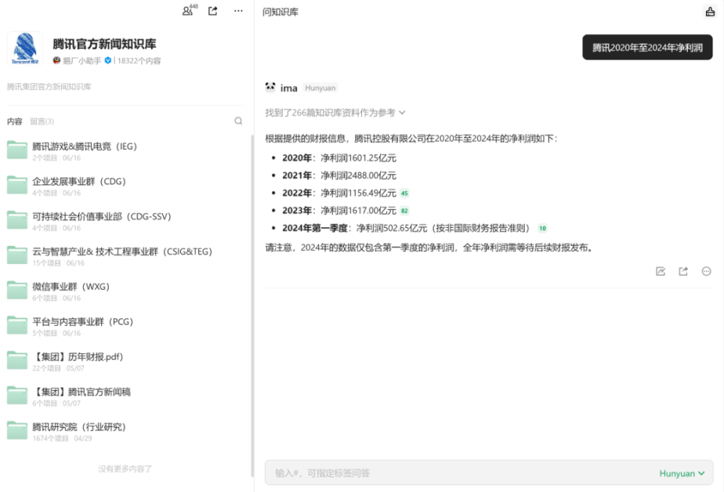Open the 微信事业群 (WXG) folder

124,291
